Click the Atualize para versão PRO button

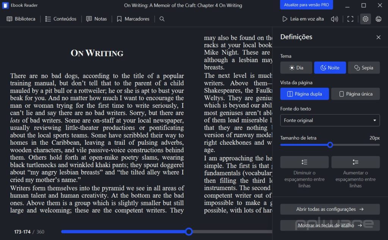306,5
